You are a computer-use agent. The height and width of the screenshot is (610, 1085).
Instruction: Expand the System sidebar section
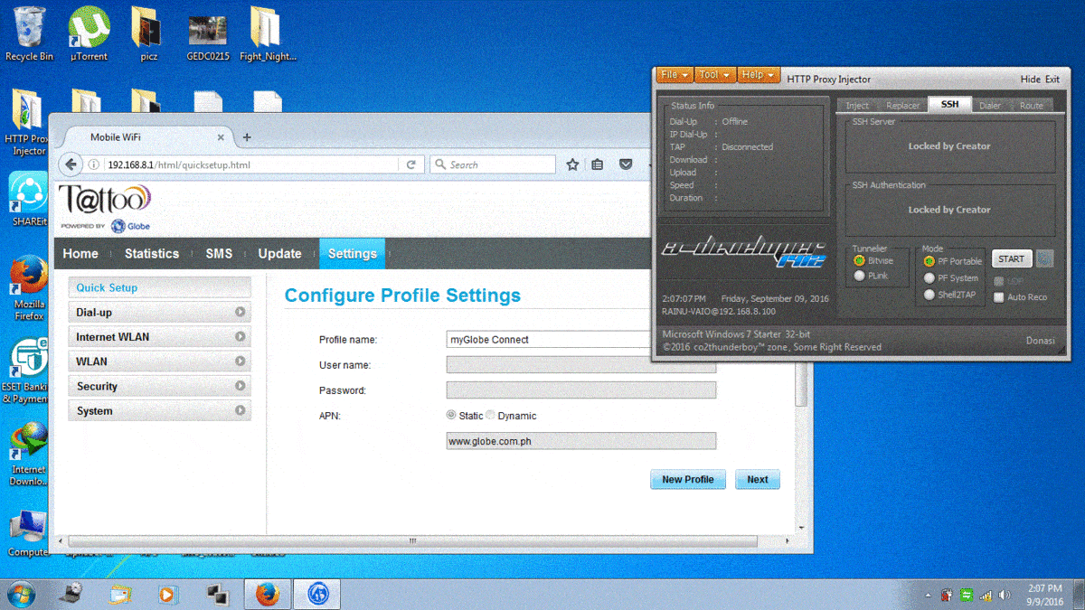pyautogui.click(x=160, y=410)
